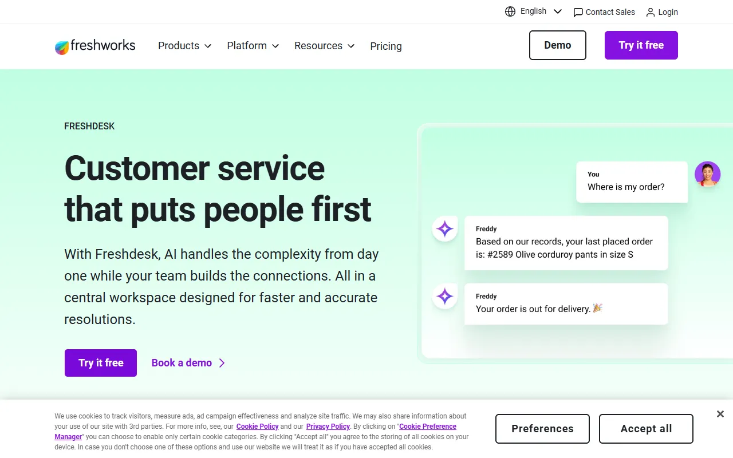This screenshot has width=733, height=458.
Task: Click the Contact Sales chat icon
Action: pos(578,12)
